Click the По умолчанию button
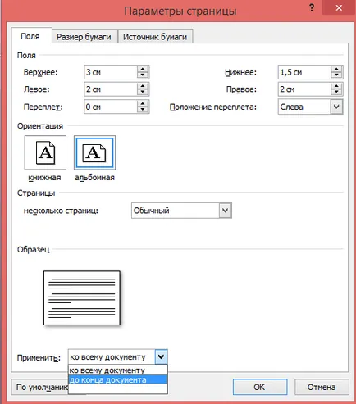The height and width of the screenshot is (404, 356). point(40,387)
